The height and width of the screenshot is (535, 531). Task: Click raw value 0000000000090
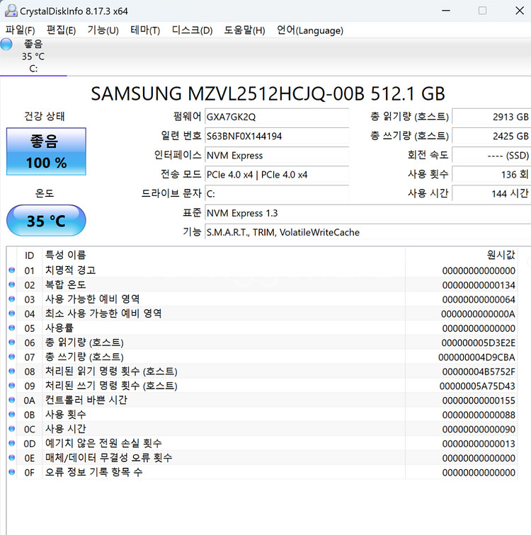(x=479, y=430)
